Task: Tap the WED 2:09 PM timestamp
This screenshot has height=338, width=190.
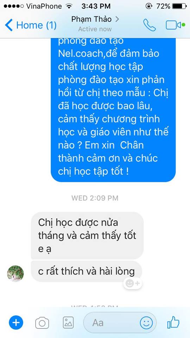Action: (95, 198)
